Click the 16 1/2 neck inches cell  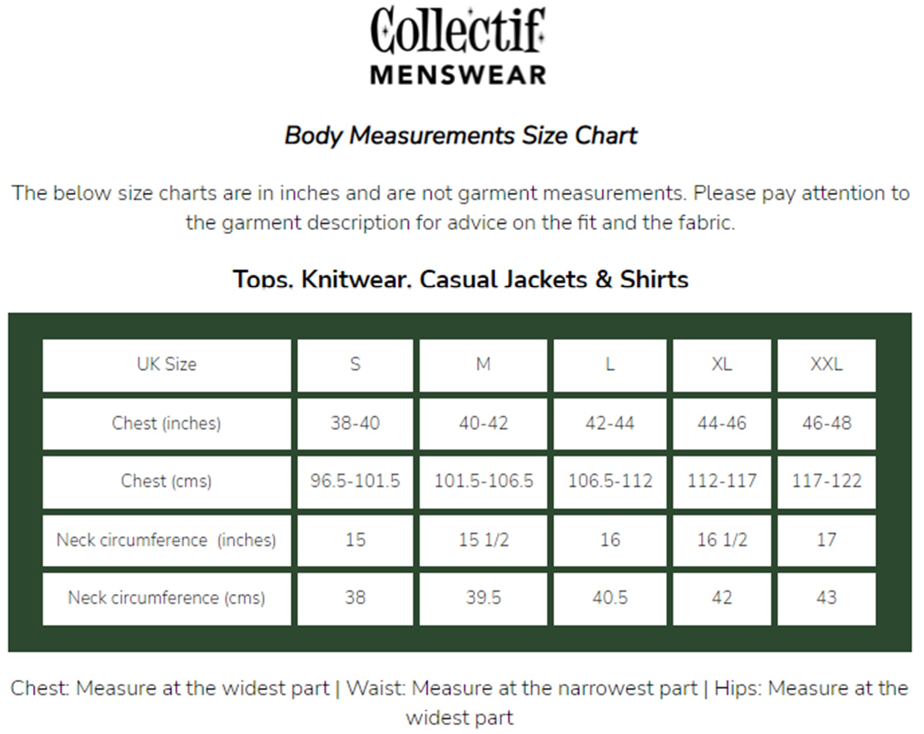tap(722, 540)
